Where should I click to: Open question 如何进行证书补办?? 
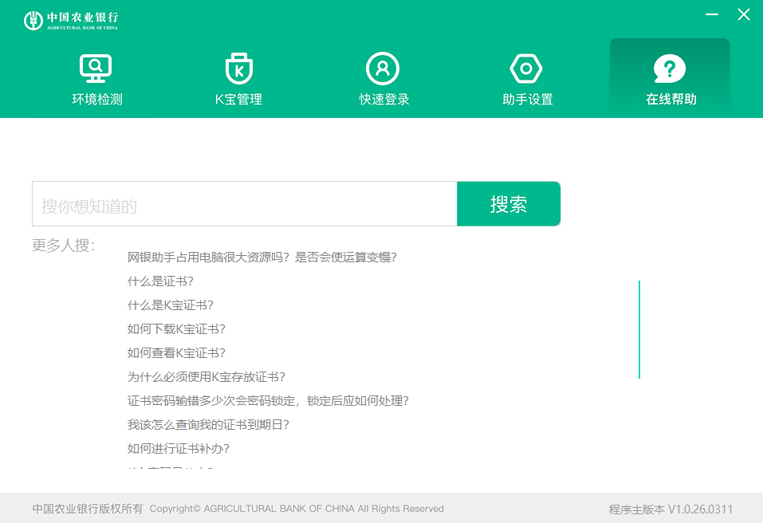click(178, 449)
